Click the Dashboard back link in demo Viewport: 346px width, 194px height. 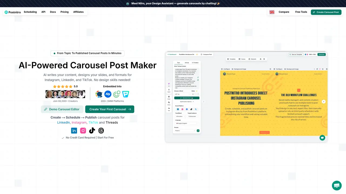tap(172, 54)
